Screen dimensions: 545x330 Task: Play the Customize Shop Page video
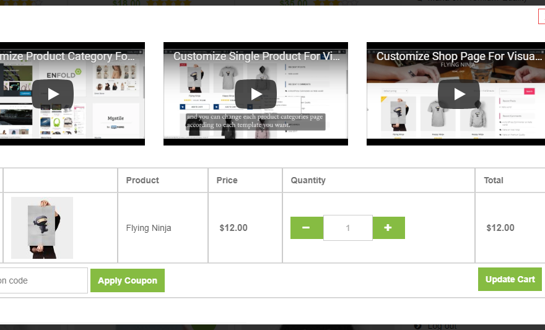459,94
